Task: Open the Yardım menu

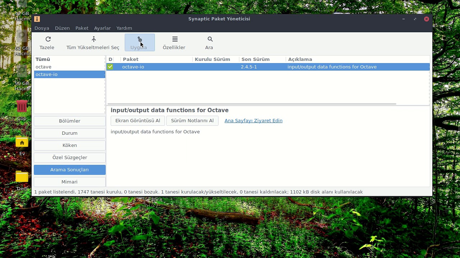Action: [124, 28]
